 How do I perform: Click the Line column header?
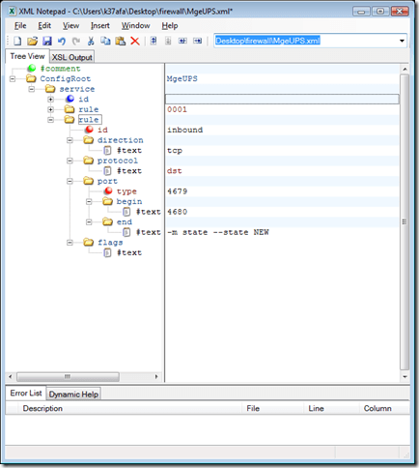[x=331, y=408]
